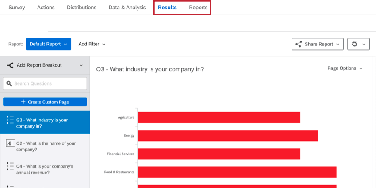This screenshot has height=188, width=376.
Task: Open the Page Options menu
Action: click(x=345, y=68)
